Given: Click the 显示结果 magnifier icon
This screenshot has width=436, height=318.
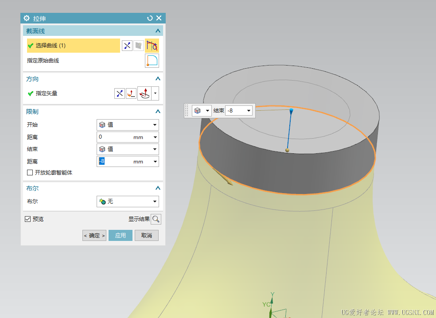Looking at the screenshot, I should (156, 219).
